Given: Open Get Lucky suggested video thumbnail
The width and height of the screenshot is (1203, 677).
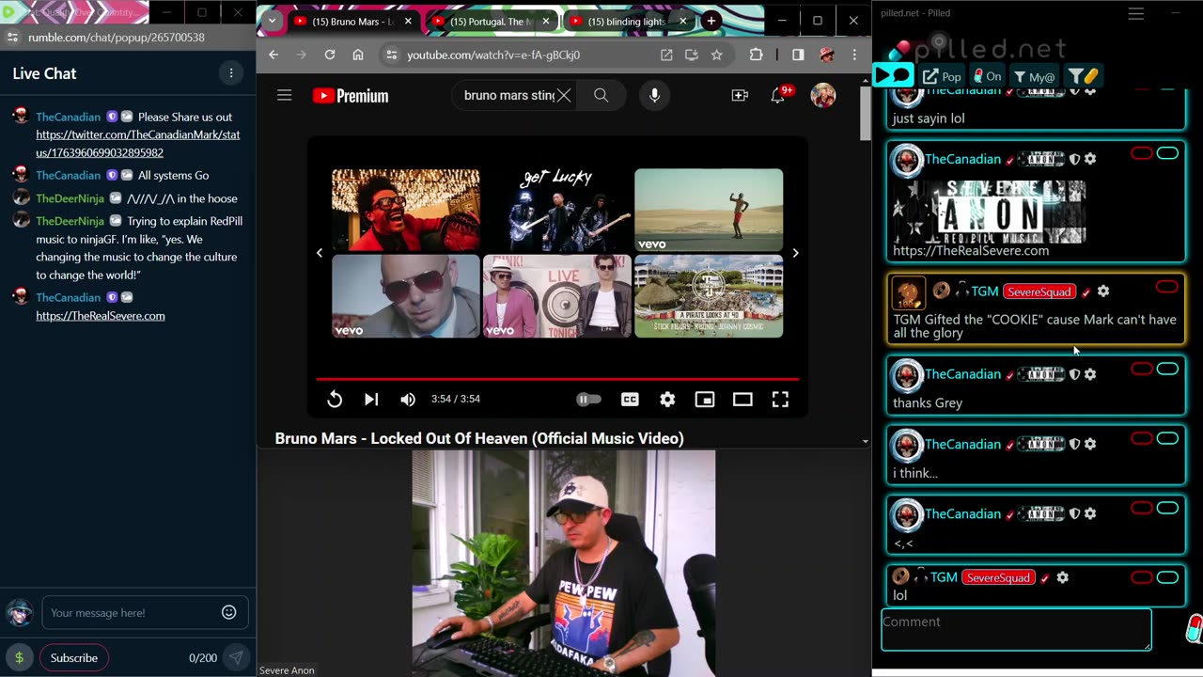Looking at the screenshot, I should [557, 211].
